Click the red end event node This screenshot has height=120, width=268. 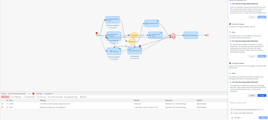point(207,35)
